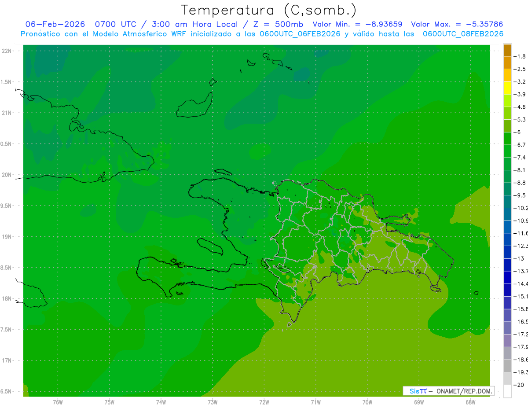Viewport: 528px width, 408px height.
Task: Click the '76W' longitude label
Action: [x=58, y=402]
